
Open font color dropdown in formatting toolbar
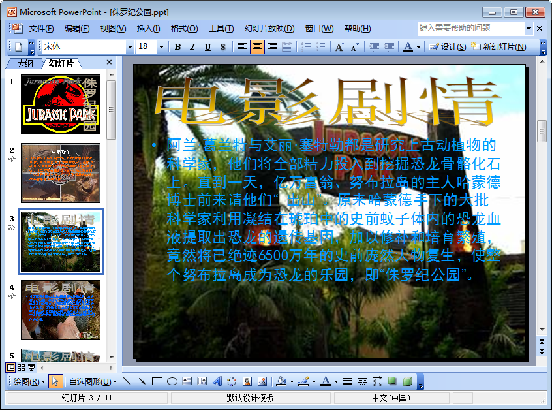(x=418, y=47)
